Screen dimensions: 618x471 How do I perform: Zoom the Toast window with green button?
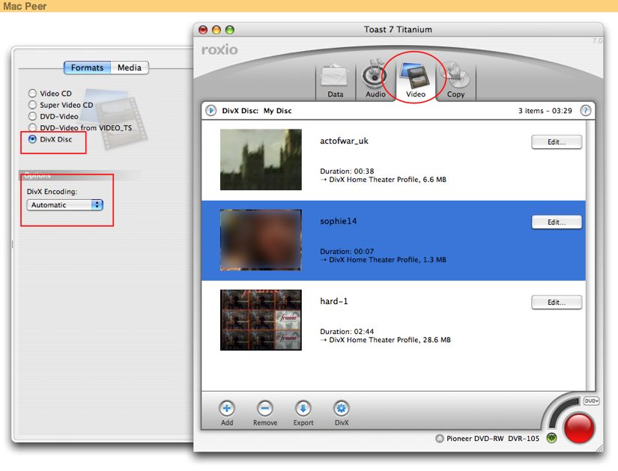tap(230, 30)
